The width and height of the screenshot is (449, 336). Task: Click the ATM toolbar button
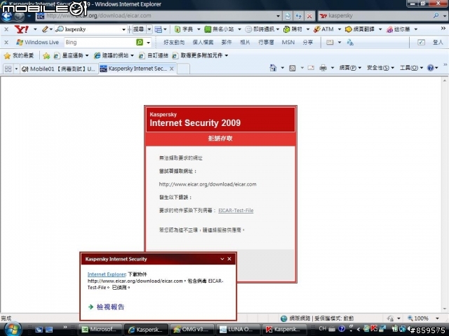click(323, 29)
